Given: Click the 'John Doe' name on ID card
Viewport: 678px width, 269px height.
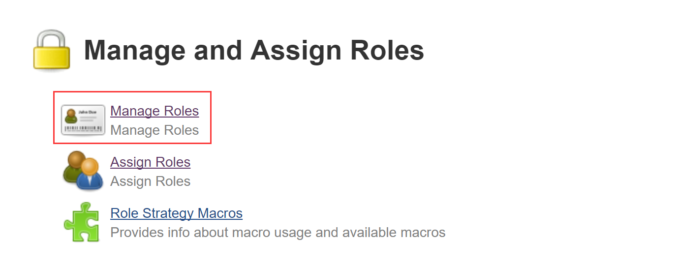Looking at the screenshot, I should 88,112.
